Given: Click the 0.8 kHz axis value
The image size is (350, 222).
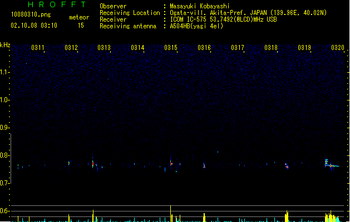Looking at the screenshot, I should pos(4,155).
